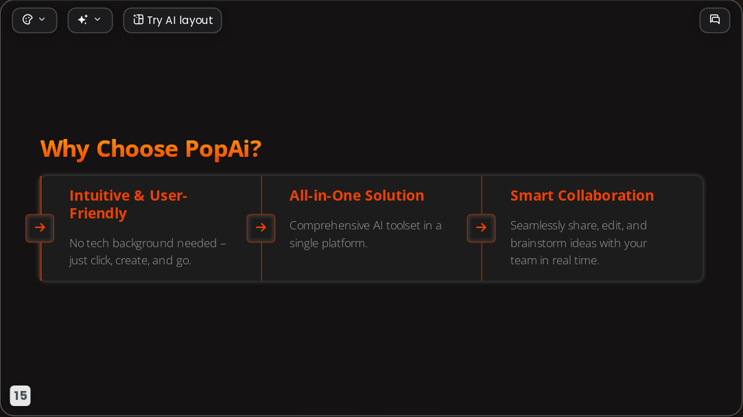Select the Why Choose PopAi? title
The image size is (743, 417).
click(151, 149)
